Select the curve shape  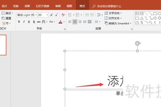[151, 23]
